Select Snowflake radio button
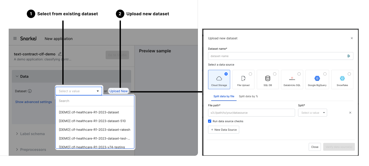The height and width of the screenshot is (166, 369). click(349, 74)
